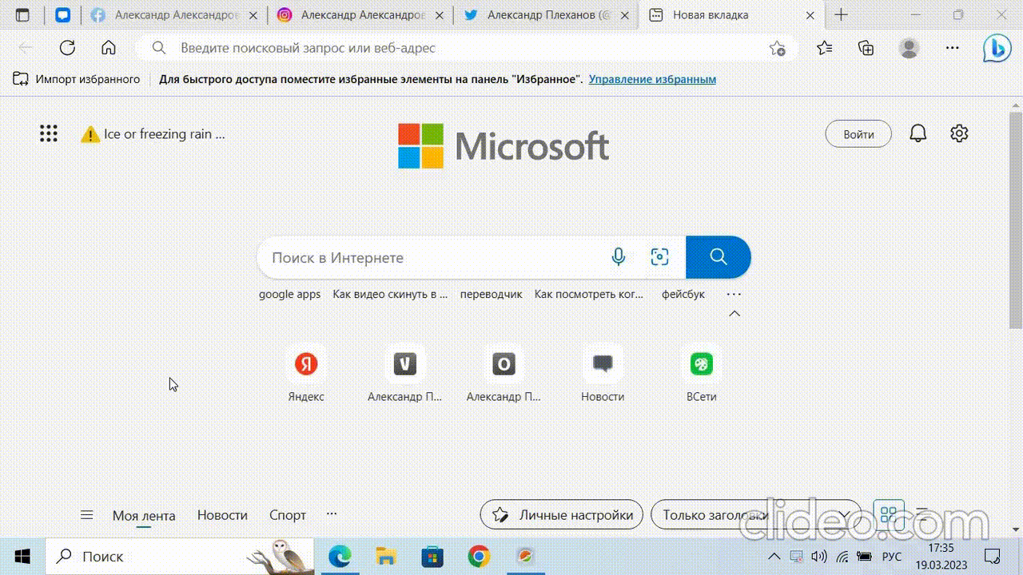Open the Microsoft app launcher grid
The height and width of the screenshot is (575, 1023).
point(49,134)
